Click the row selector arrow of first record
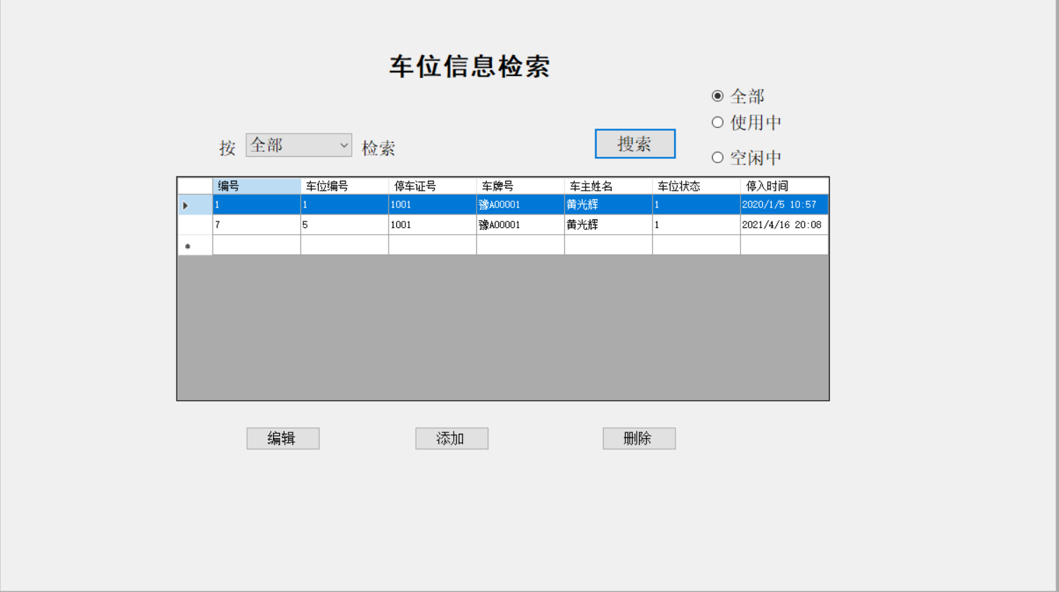 point(186,205)
